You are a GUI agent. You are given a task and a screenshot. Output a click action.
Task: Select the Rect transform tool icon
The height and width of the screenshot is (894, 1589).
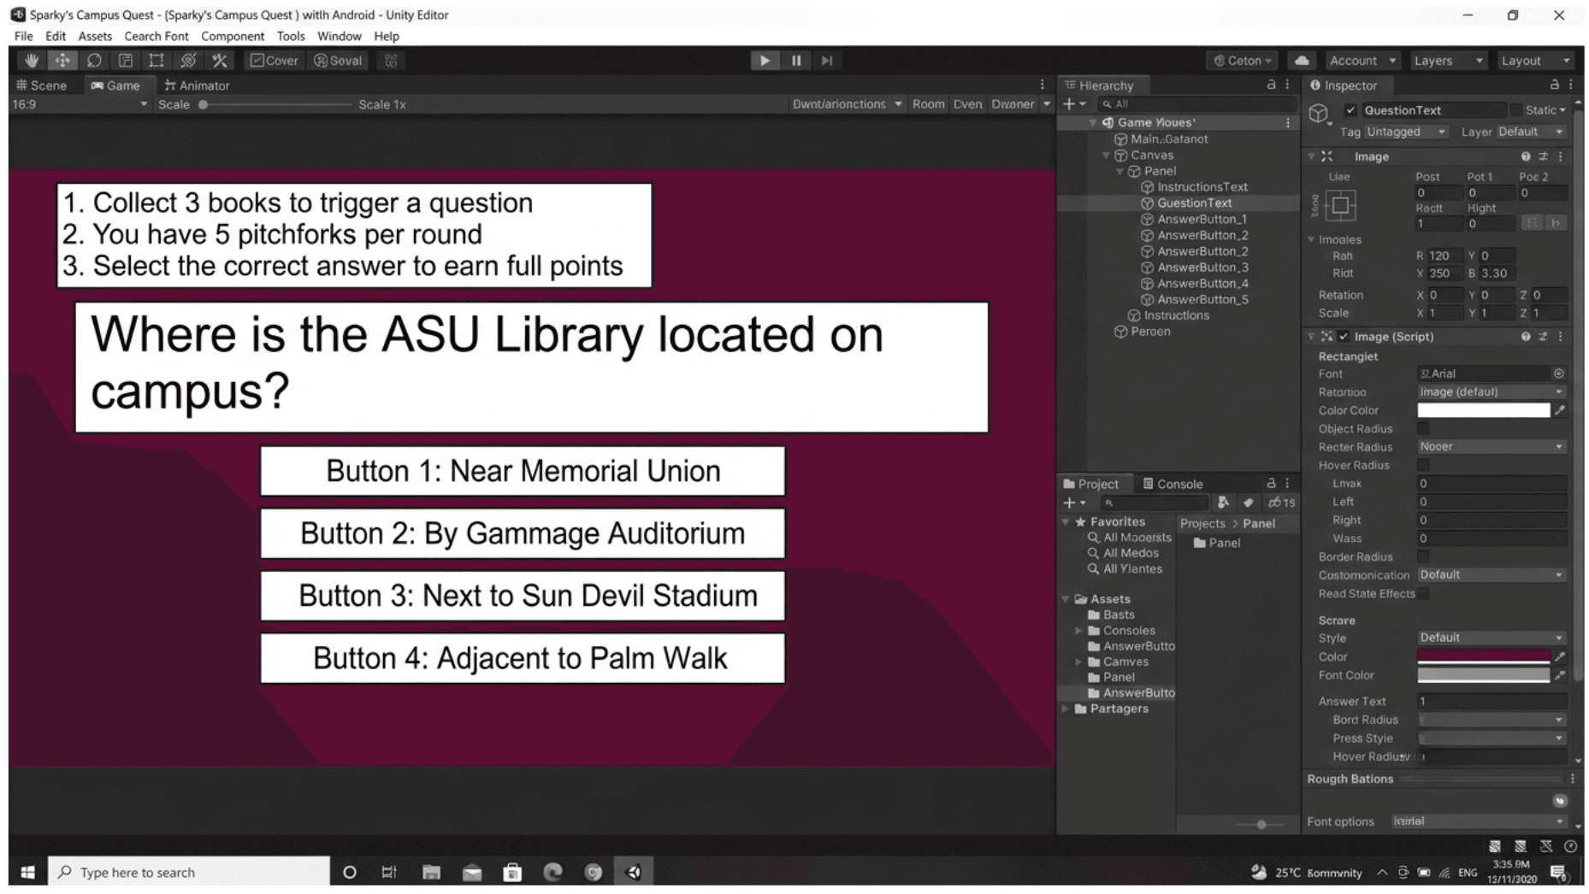(157, 61)
